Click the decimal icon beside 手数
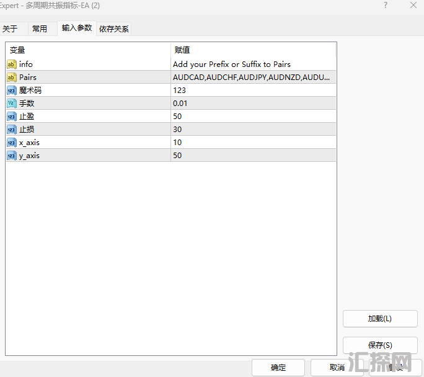Image resolution: width=424 pixels, height=377 pixels. click(x=12, y=104)
